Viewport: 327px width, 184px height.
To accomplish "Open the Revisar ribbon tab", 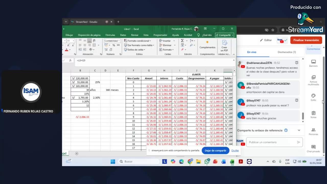I will click(x=135, y=35).
